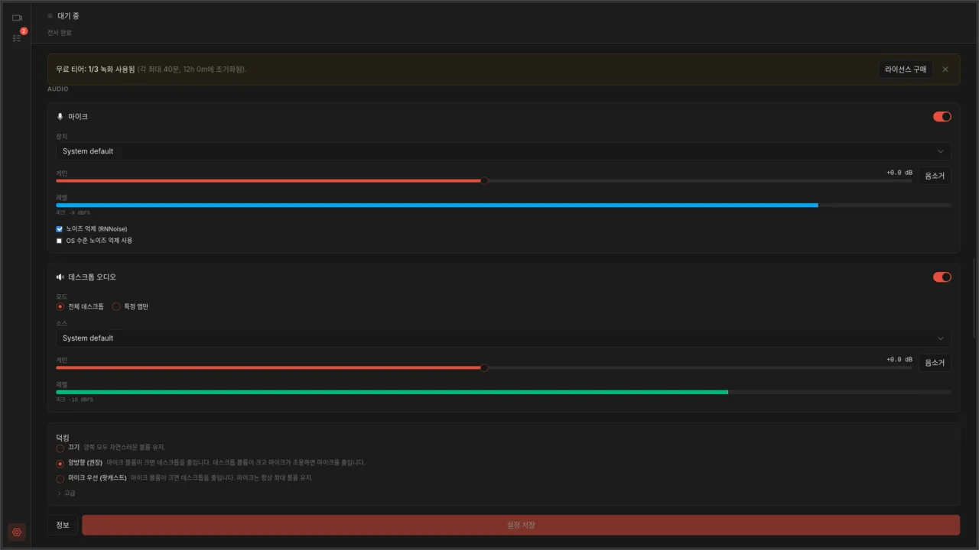Click the 피크 -9 dBFS reading
979x550 pixels.
74,213
